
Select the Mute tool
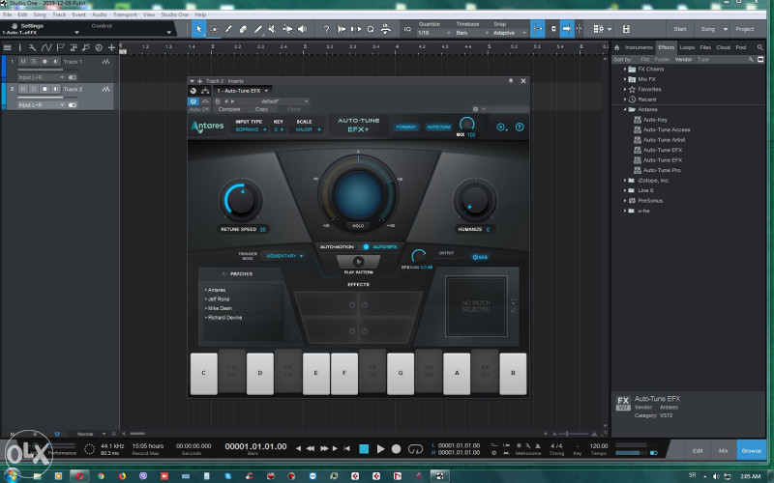(272, 29)
